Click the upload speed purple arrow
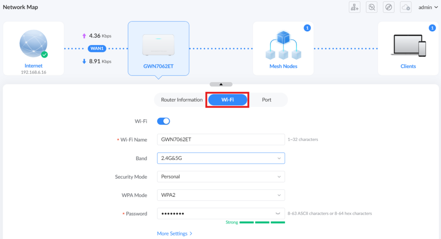The width and height of the screenshot is (441, 239). point(84,36)
